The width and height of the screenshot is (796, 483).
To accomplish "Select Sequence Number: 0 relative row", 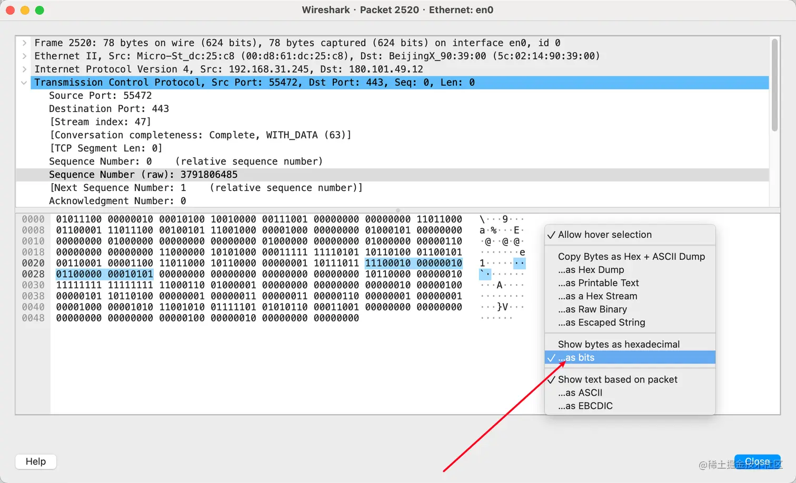I will (x=392, y=162).
